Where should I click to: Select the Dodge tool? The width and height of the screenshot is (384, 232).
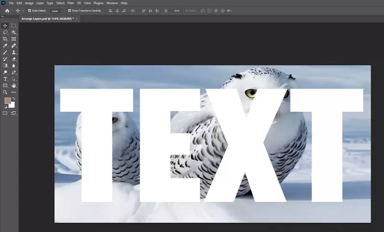(5, 72)
